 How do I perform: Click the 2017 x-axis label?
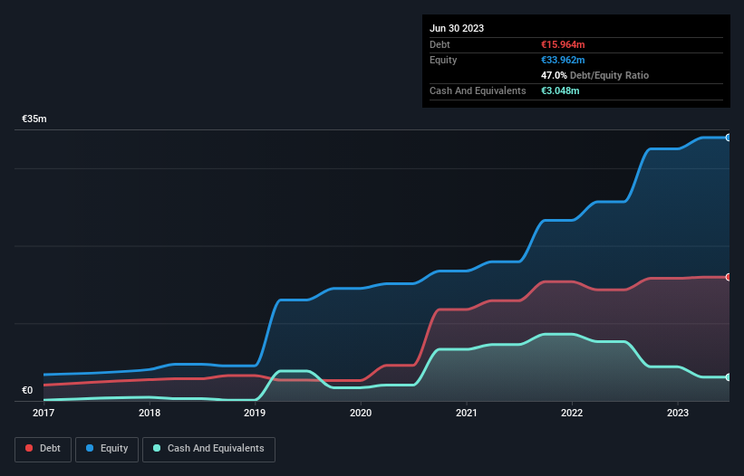click(43, 413)
